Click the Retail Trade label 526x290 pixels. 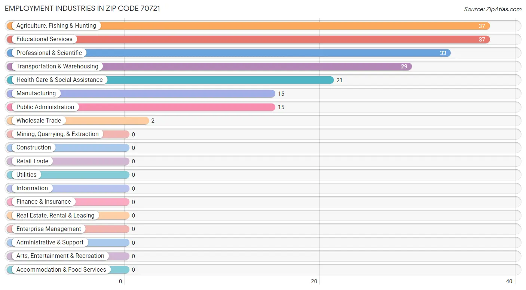(x=32, y=161)
